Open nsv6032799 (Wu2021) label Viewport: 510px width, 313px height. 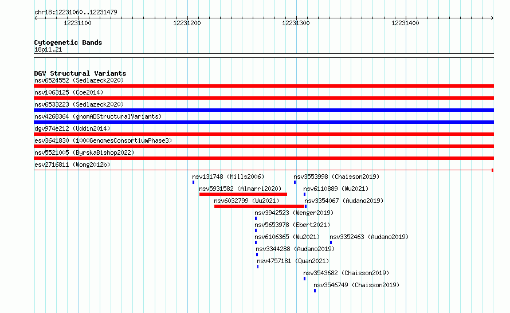click(246, 201)
